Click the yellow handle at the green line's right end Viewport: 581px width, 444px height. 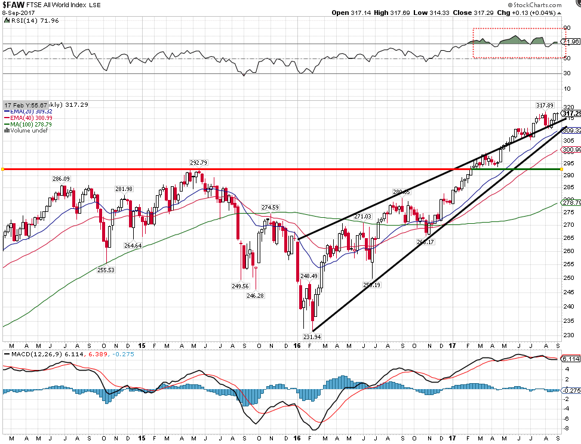(562, 169)
